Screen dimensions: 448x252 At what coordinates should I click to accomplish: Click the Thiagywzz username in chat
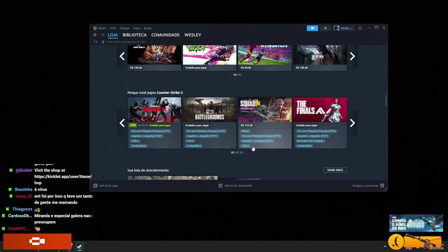22,209
